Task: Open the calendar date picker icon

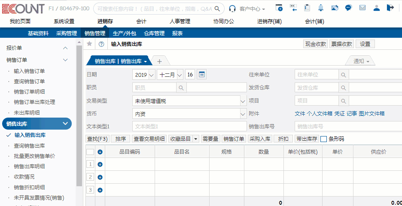Action: pos(201,75)
